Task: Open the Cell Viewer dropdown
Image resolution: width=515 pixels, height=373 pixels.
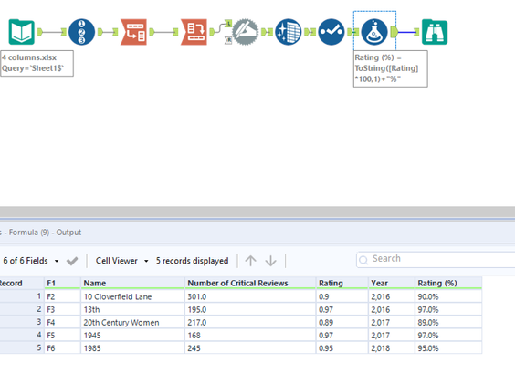Action: pos(121,261)
